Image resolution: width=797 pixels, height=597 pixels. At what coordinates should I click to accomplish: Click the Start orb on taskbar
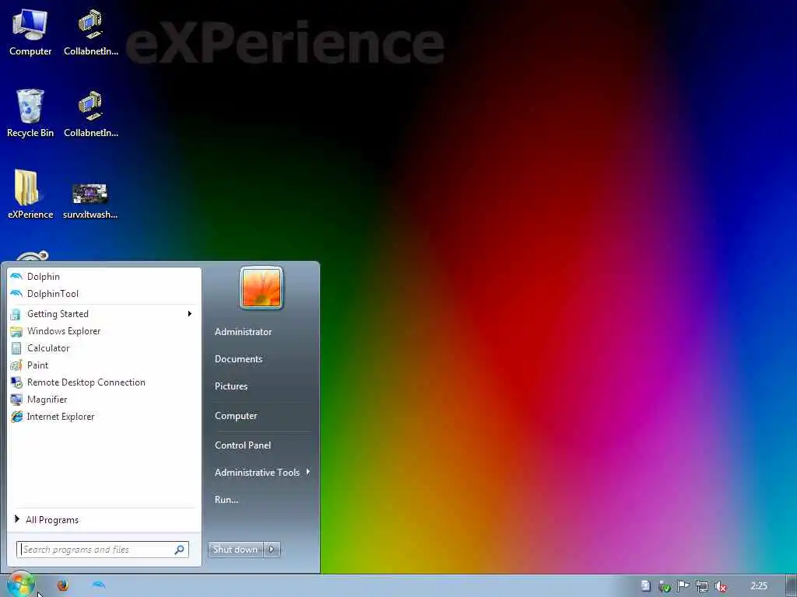click(21, 585)
